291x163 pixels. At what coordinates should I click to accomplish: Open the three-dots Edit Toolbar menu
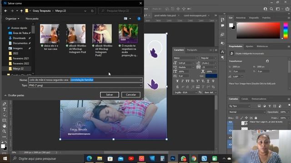pos(4,137)
